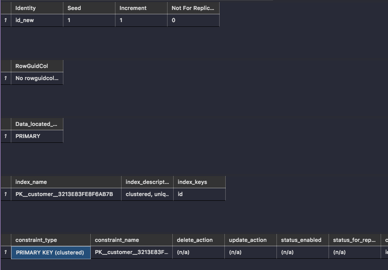The height and width of the screenshot is (270, 388).
Task: Click the clustered, unique index description cell
Action: [x=146, y=194]
